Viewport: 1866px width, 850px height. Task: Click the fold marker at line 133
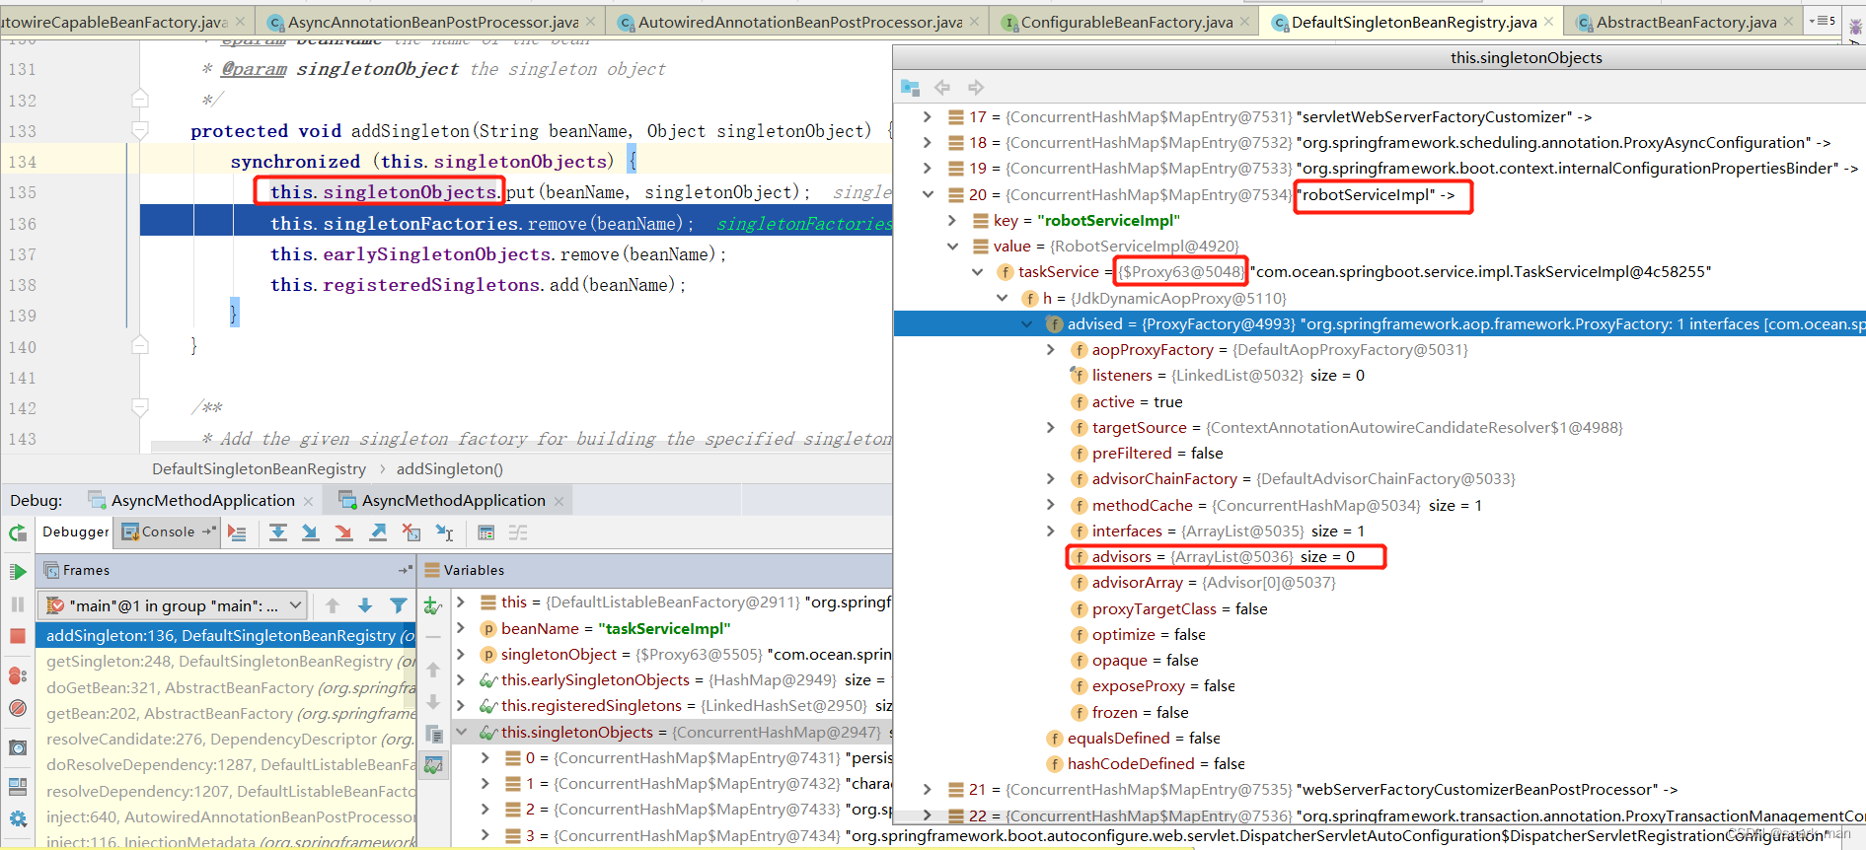pyautogui.click(x=140, y=130)
